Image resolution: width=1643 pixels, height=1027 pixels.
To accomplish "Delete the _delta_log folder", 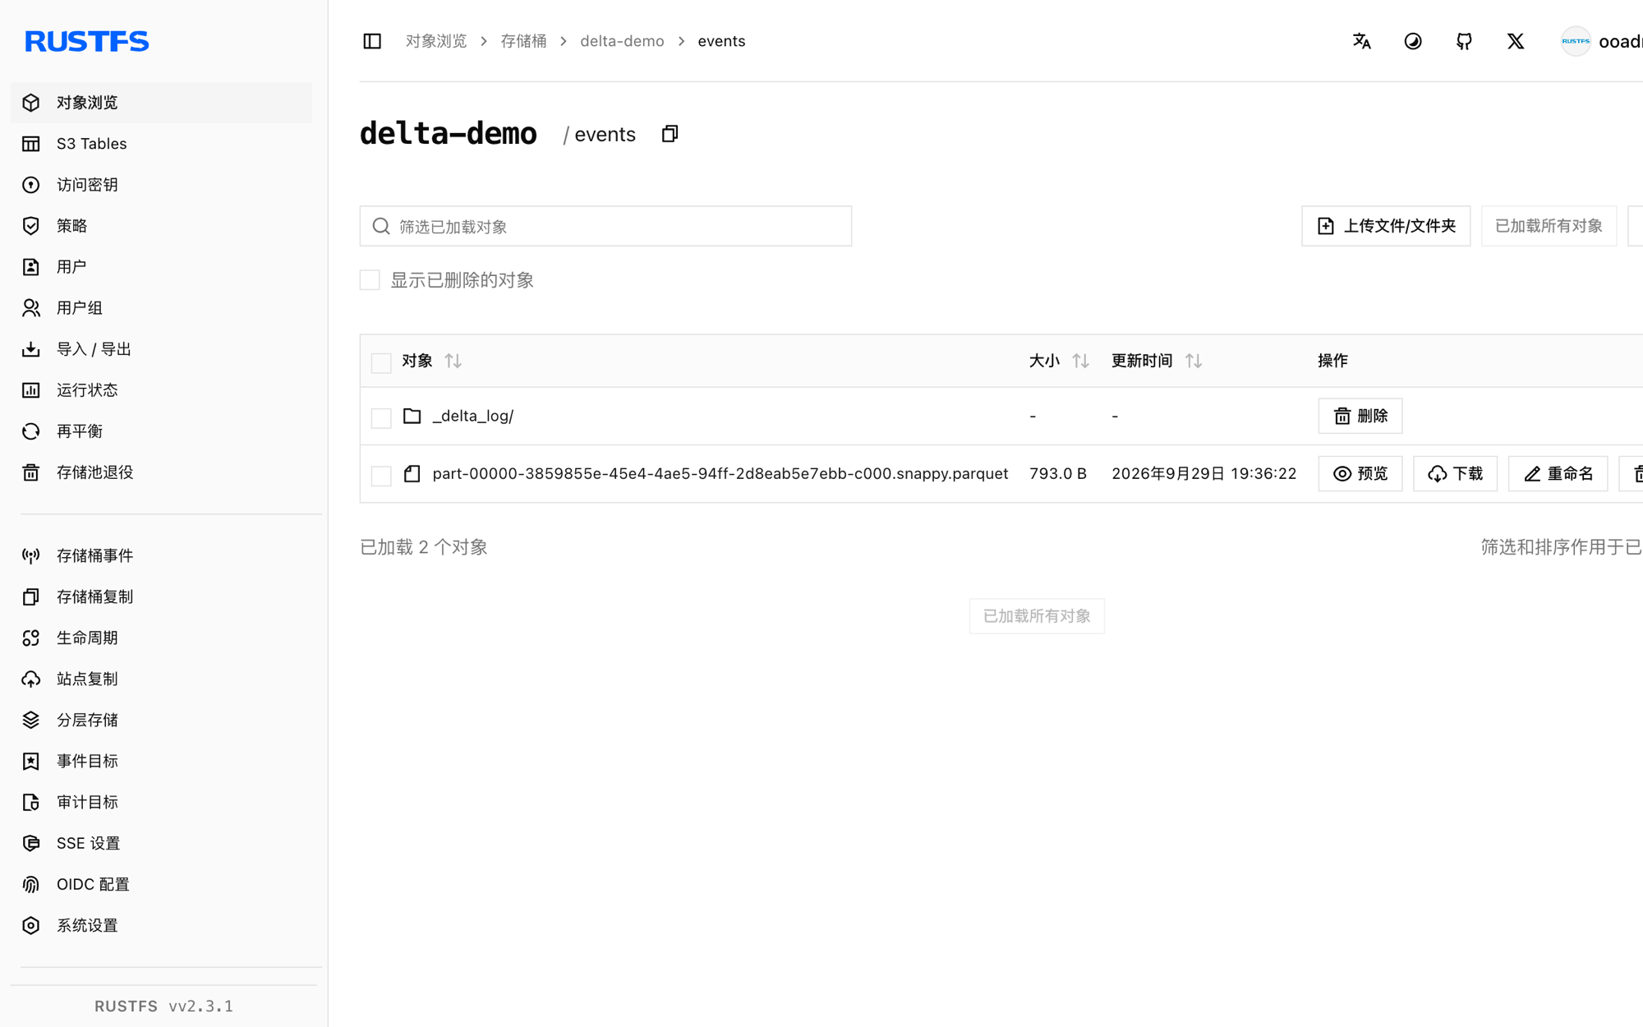I will (x=1360, y=416).
